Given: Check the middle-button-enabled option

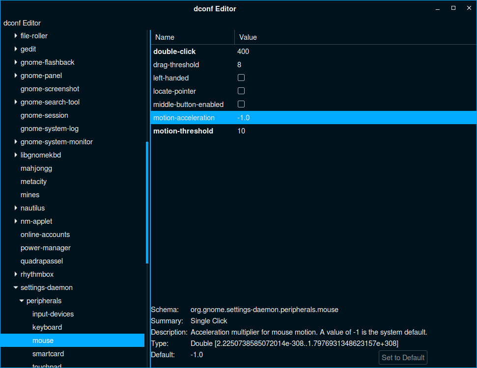Looking at the screenshot, I should [241, 105].
